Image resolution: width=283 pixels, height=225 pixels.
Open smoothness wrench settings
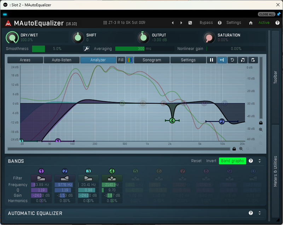[87, 49]
